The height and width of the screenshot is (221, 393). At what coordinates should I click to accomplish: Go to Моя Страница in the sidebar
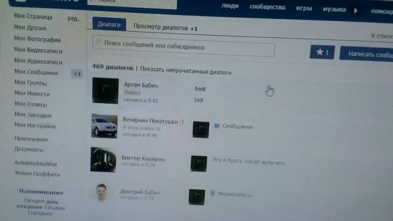click(33, 17)
